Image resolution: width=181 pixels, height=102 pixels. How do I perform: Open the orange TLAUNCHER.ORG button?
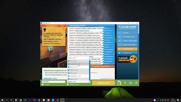coord(128,49)
